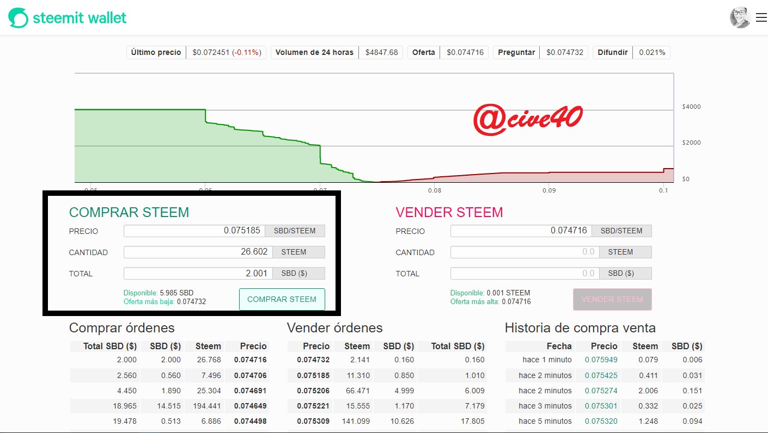The width and height of the screenshot is (768, 433).
Task: Select sell order priced 0.075221
Action: tap(387, 406)
